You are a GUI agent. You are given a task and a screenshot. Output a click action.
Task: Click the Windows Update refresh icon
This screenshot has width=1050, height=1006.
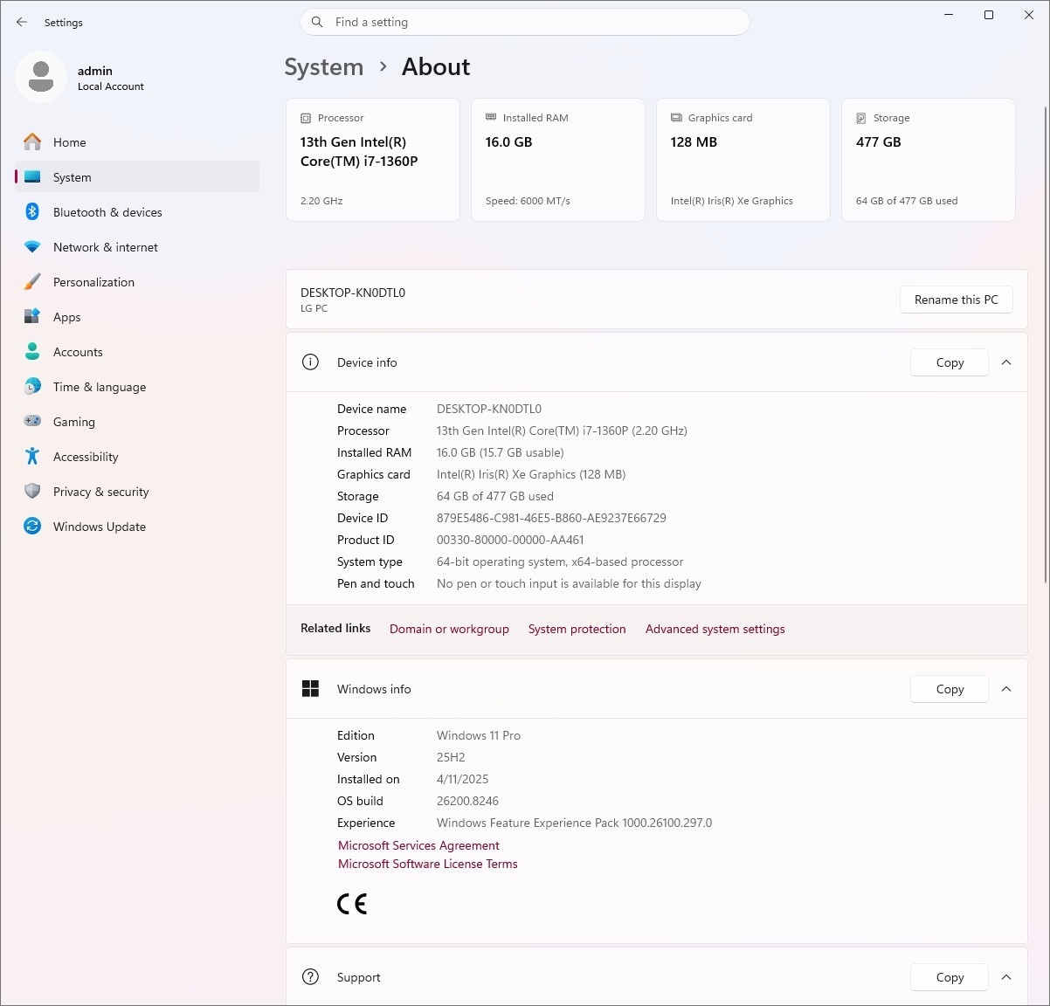32,526
